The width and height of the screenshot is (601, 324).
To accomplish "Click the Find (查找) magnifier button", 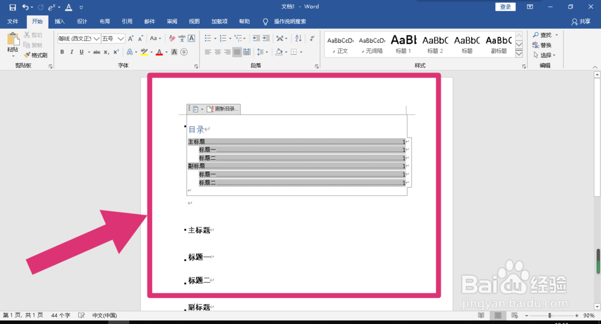I will (542, 35).
